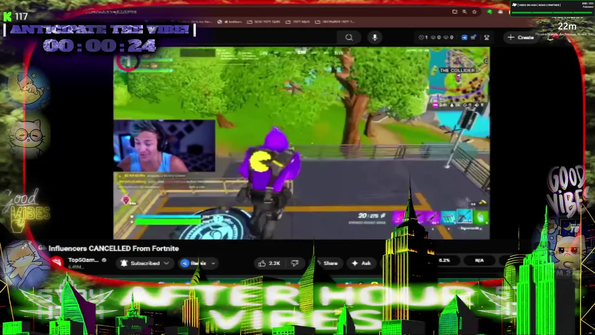
Task: Click the N/A stats chip below video
Action: click(479, 261)
